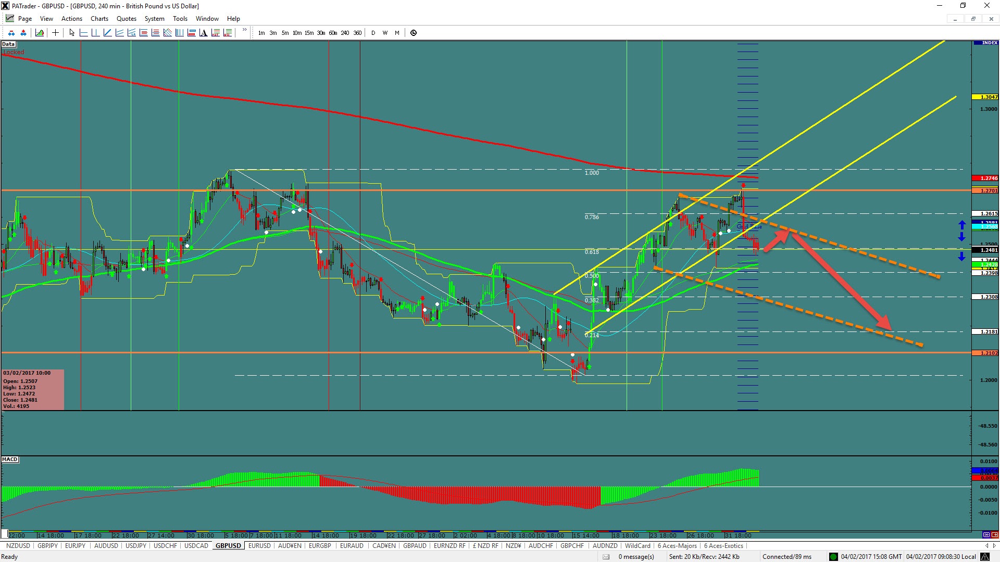1000x562 pixels.
Task: Open the Tools menu
Action: pyautogui.click(x=180, y=19)
